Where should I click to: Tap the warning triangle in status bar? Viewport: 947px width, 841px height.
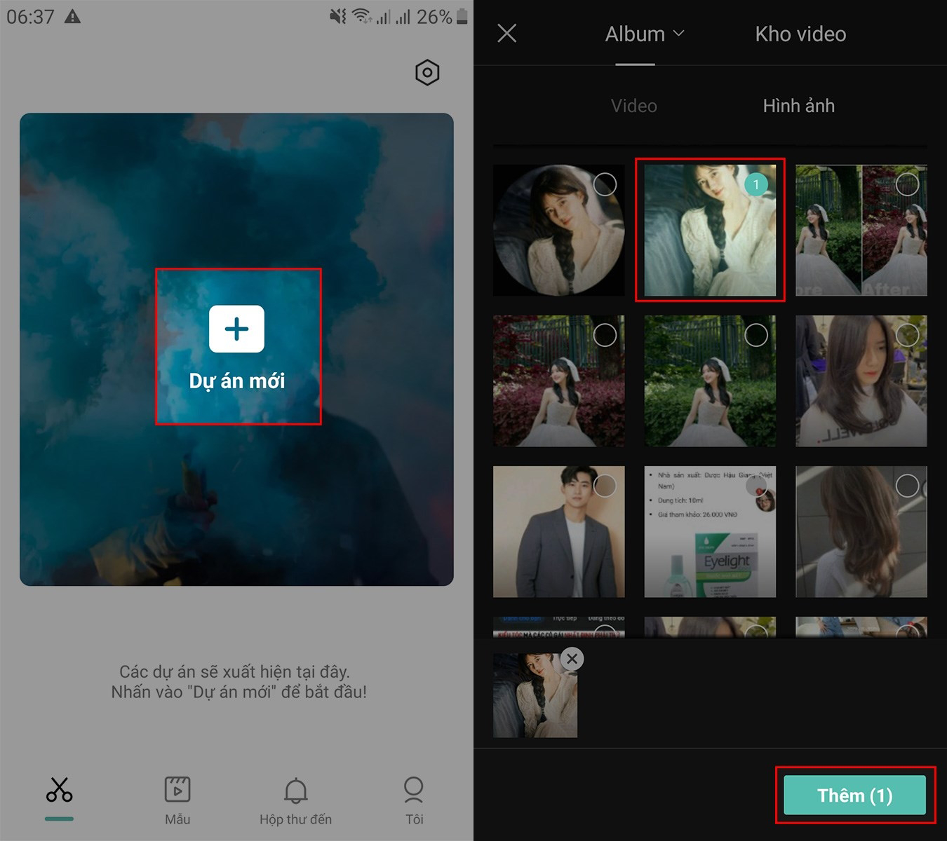click(72, 16)
